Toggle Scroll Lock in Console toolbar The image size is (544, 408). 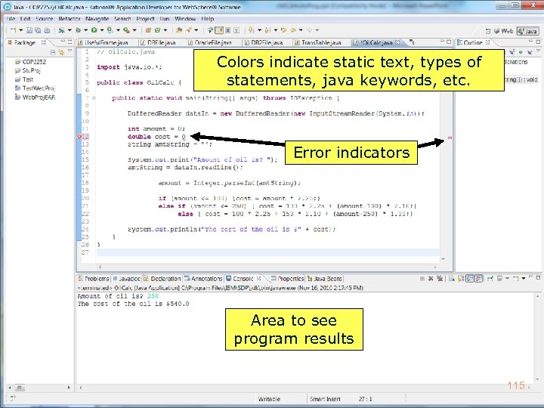[x=460, y=278]
